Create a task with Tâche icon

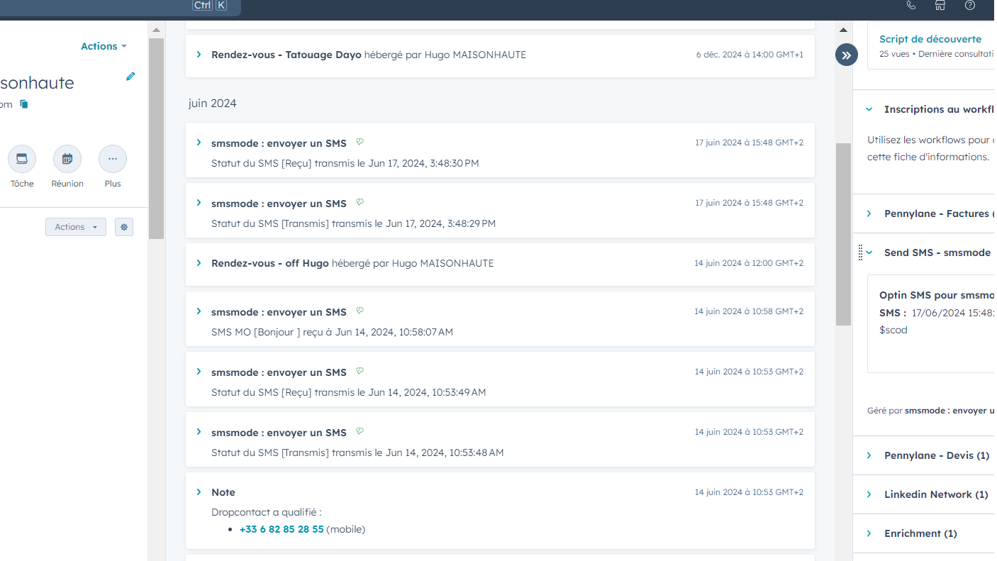(22, 159)
